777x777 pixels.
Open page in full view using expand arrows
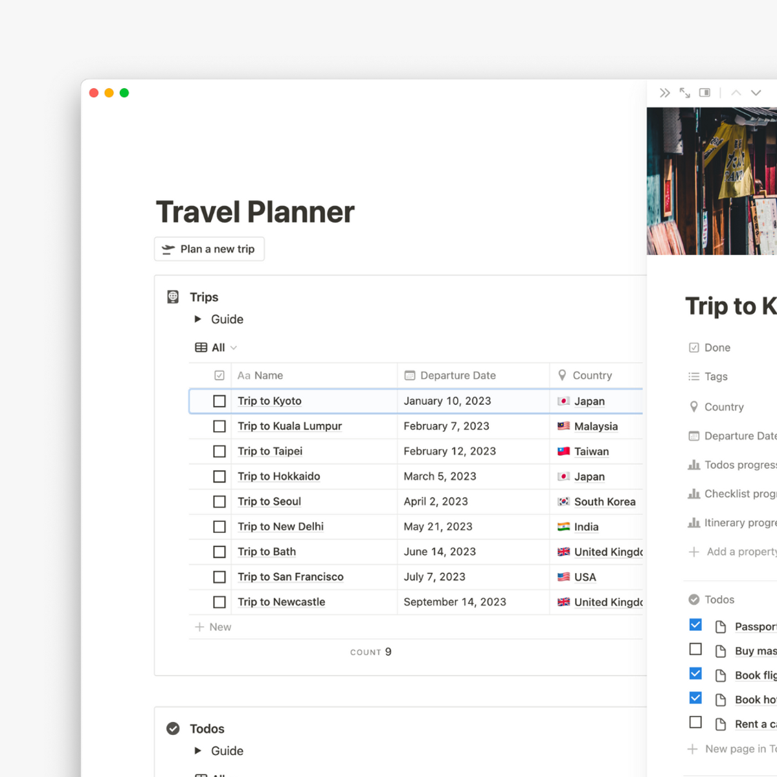684,93
